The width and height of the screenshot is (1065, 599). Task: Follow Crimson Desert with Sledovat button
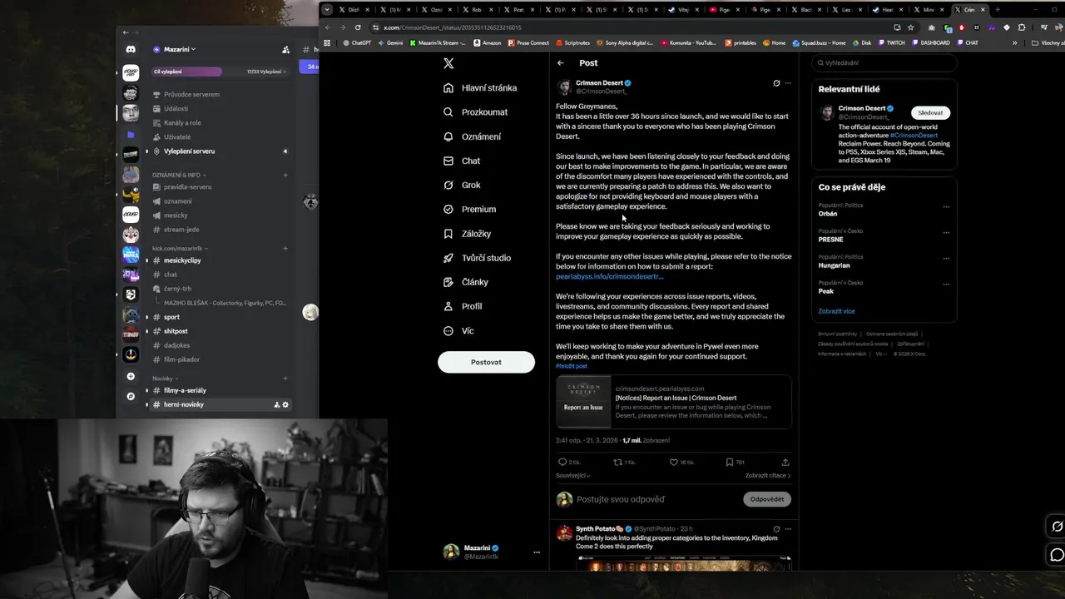click(x=930, y=112)
